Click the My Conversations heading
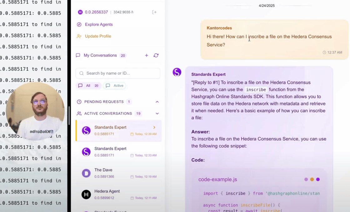This screenshot has height=212, width=350. (100, 55)
